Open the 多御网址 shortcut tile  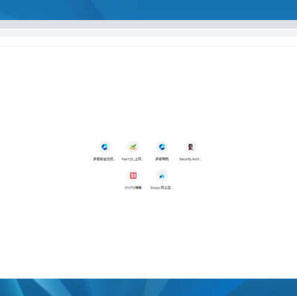(162, 151)
